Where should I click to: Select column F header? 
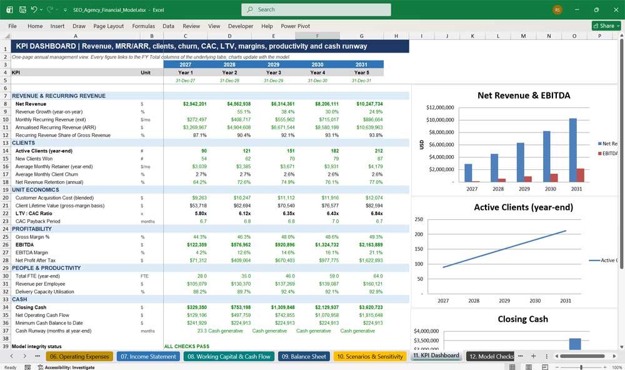pyautogui.click(x=317, y=36)
